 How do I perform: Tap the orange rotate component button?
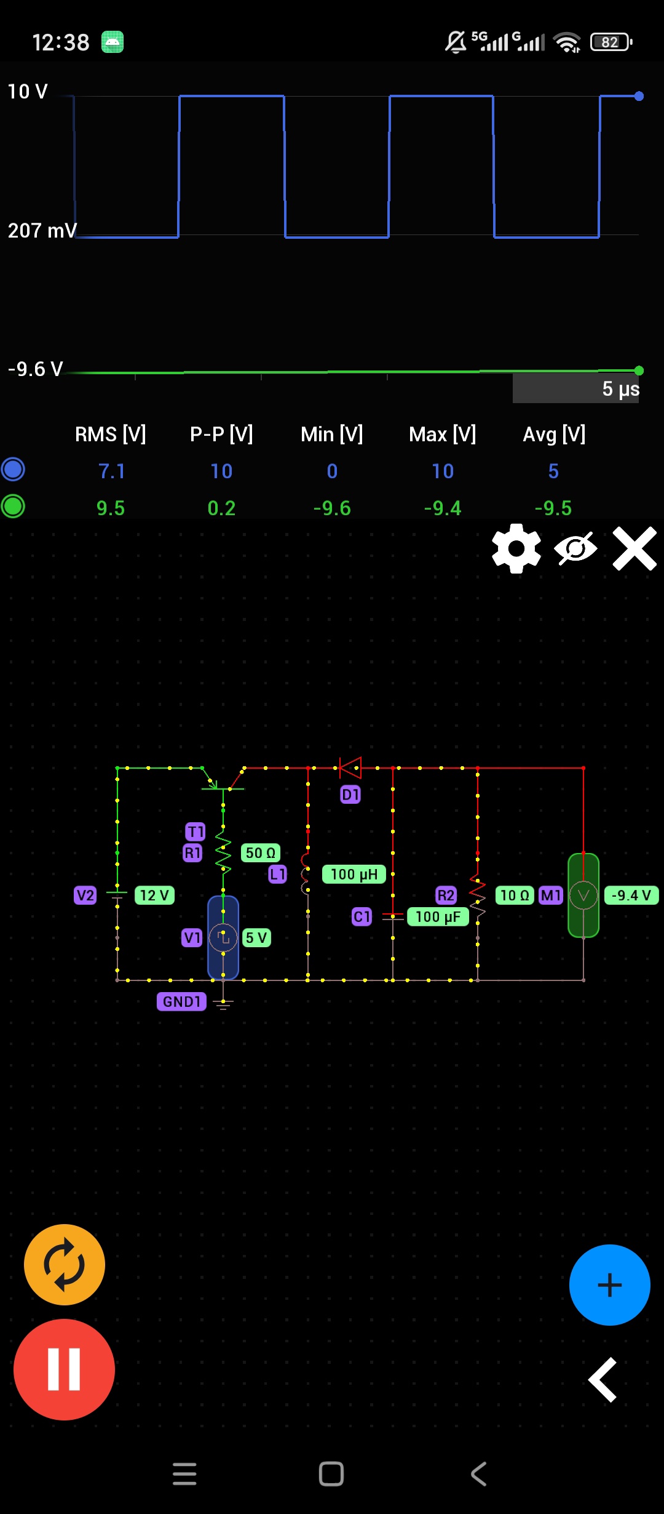coord(65,1265)
